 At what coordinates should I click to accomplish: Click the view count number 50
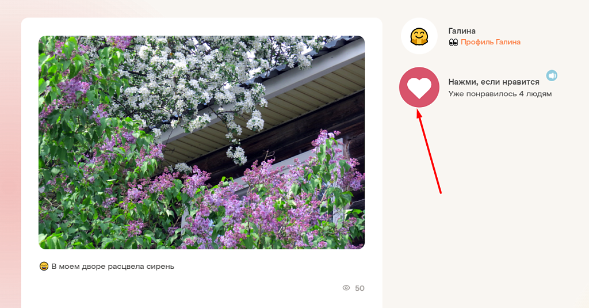(359, 288)
